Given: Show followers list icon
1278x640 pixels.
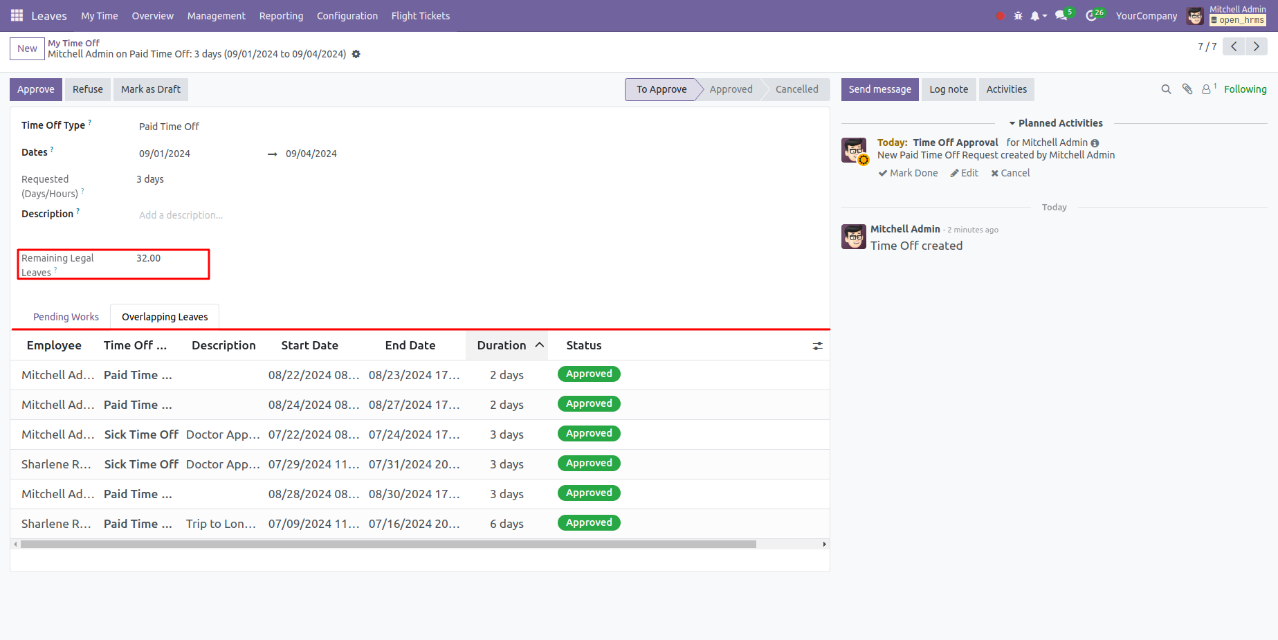Looking at the screenshot, I should pos(1207,89).
